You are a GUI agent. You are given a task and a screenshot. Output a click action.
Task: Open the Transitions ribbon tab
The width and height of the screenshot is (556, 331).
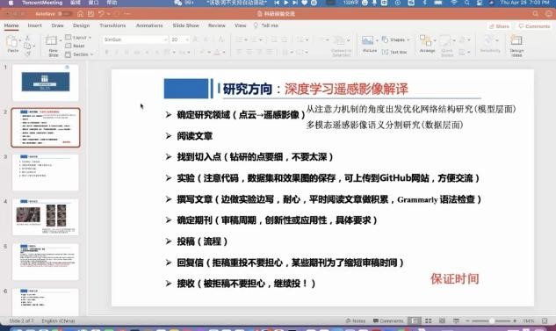click(112, 25)
